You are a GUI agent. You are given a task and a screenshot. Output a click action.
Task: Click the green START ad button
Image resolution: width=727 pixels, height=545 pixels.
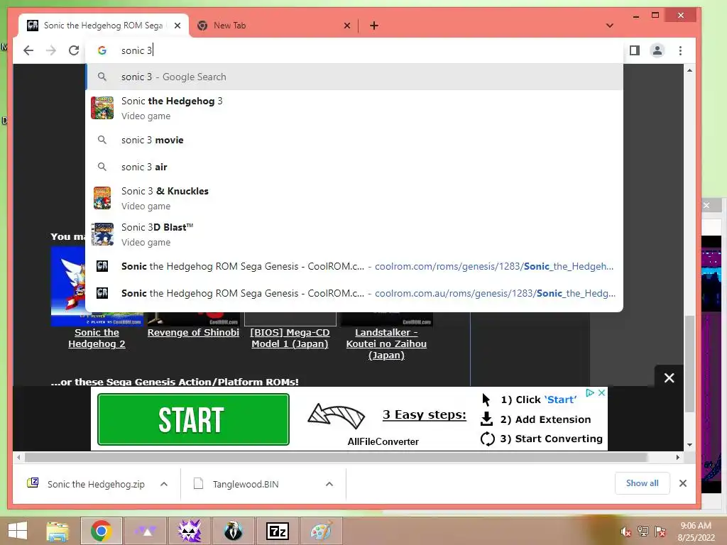(x=193, y=419)
